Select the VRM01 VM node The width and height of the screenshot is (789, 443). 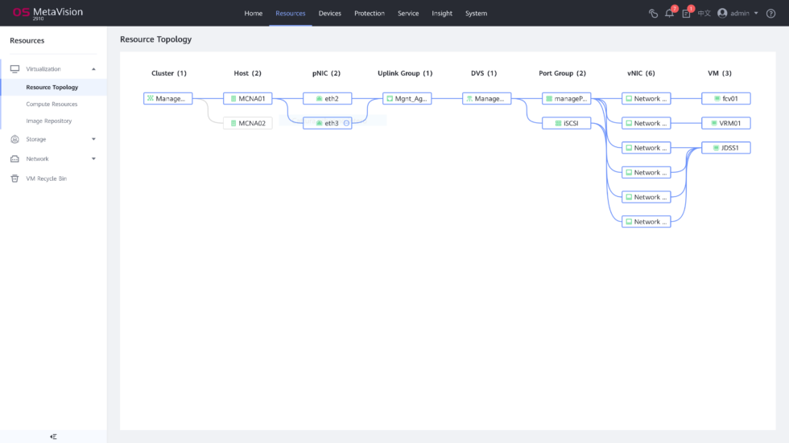(x=726, y=123)
